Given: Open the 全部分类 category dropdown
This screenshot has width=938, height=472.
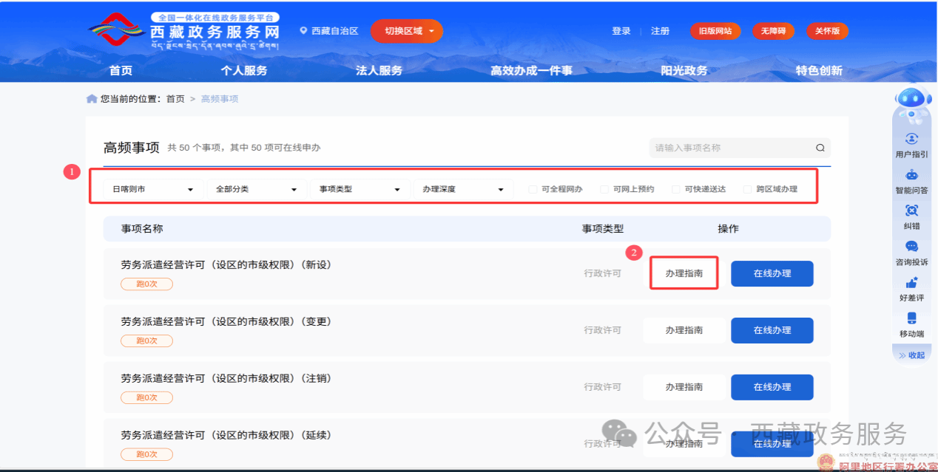Looking at the screenshot, I should point(257,189).
